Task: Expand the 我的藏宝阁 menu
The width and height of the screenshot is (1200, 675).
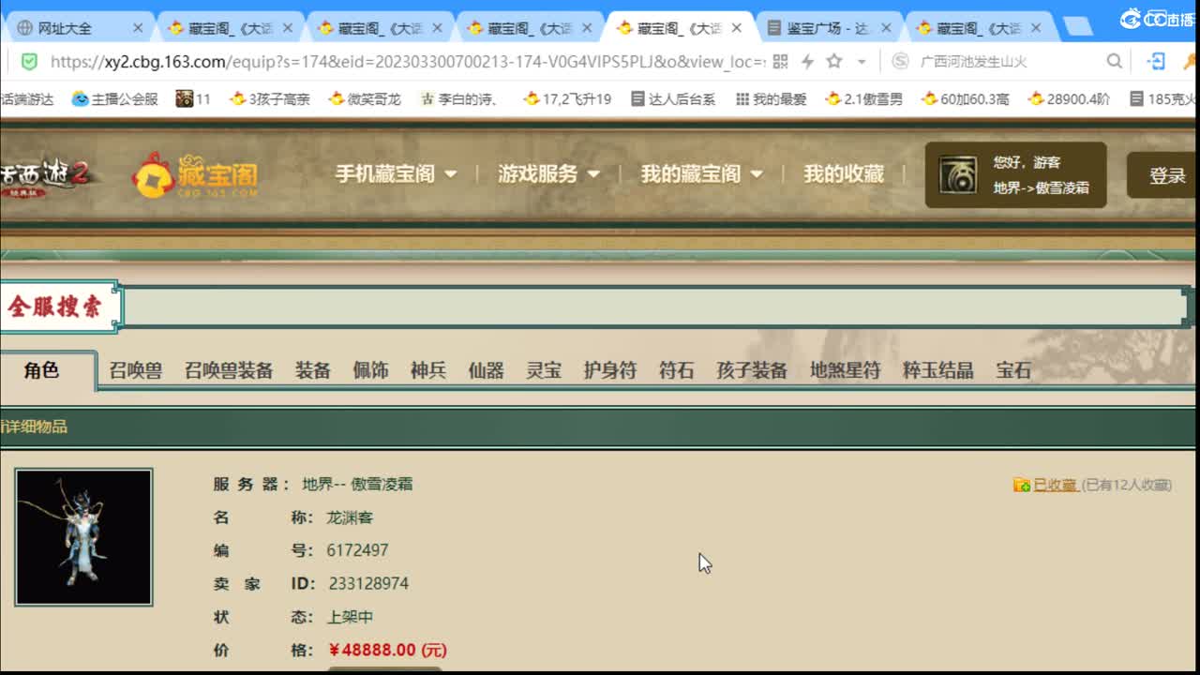Action: [x=701, y=173]
